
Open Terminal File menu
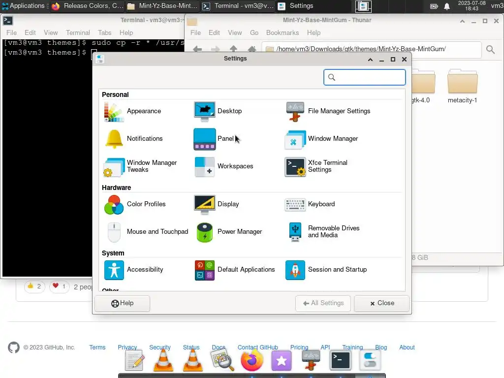[x=12, y=33]
